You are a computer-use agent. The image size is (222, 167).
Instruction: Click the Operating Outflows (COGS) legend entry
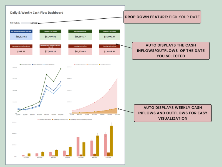pyautogui.click(x=60, y=120)
